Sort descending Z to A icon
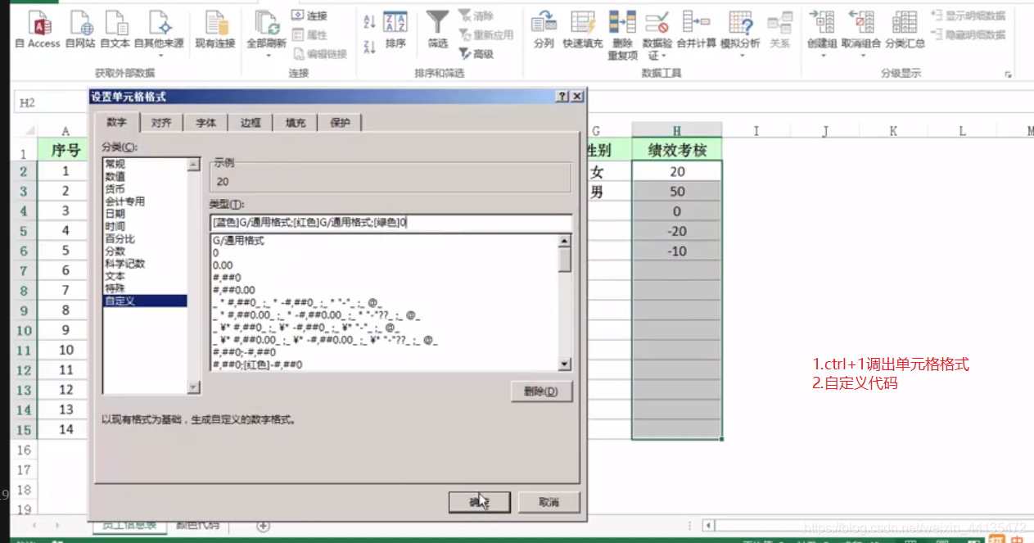1034x543 pixels. tap(369, 47)
